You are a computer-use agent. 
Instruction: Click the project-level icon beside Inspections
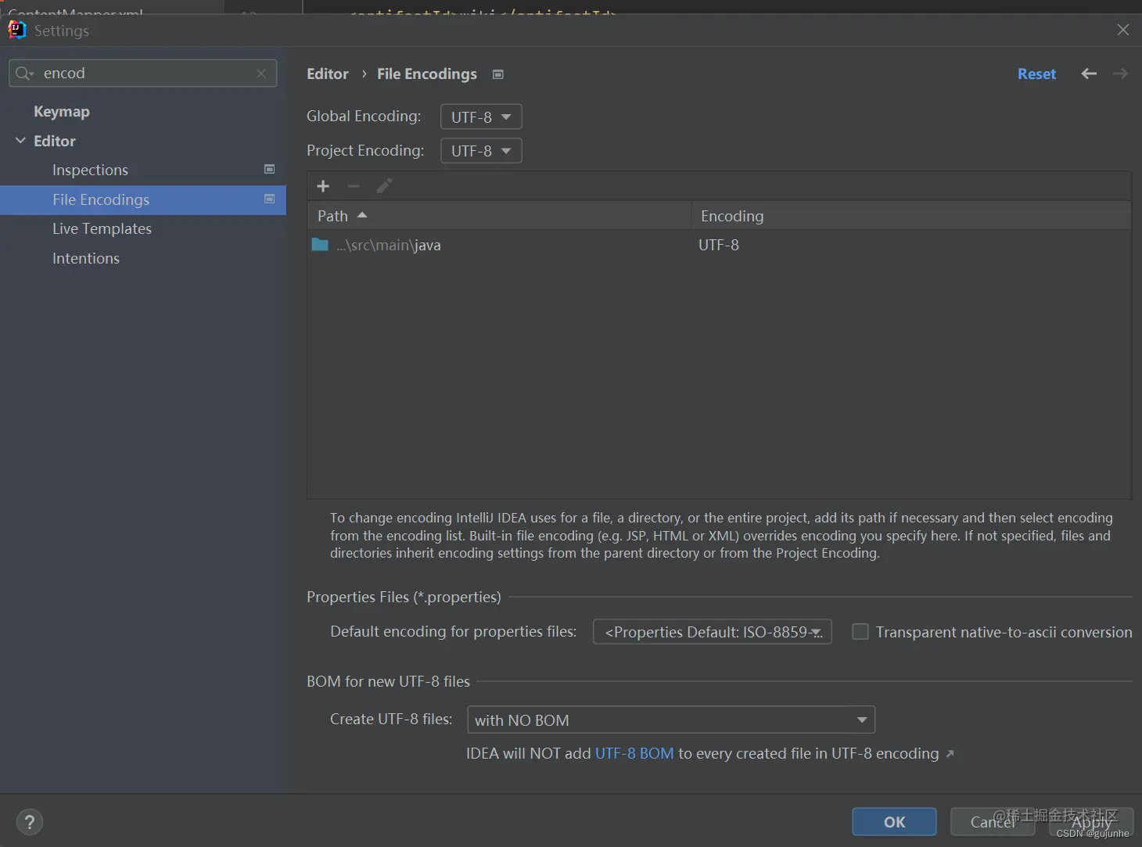[x=269, y=169]
